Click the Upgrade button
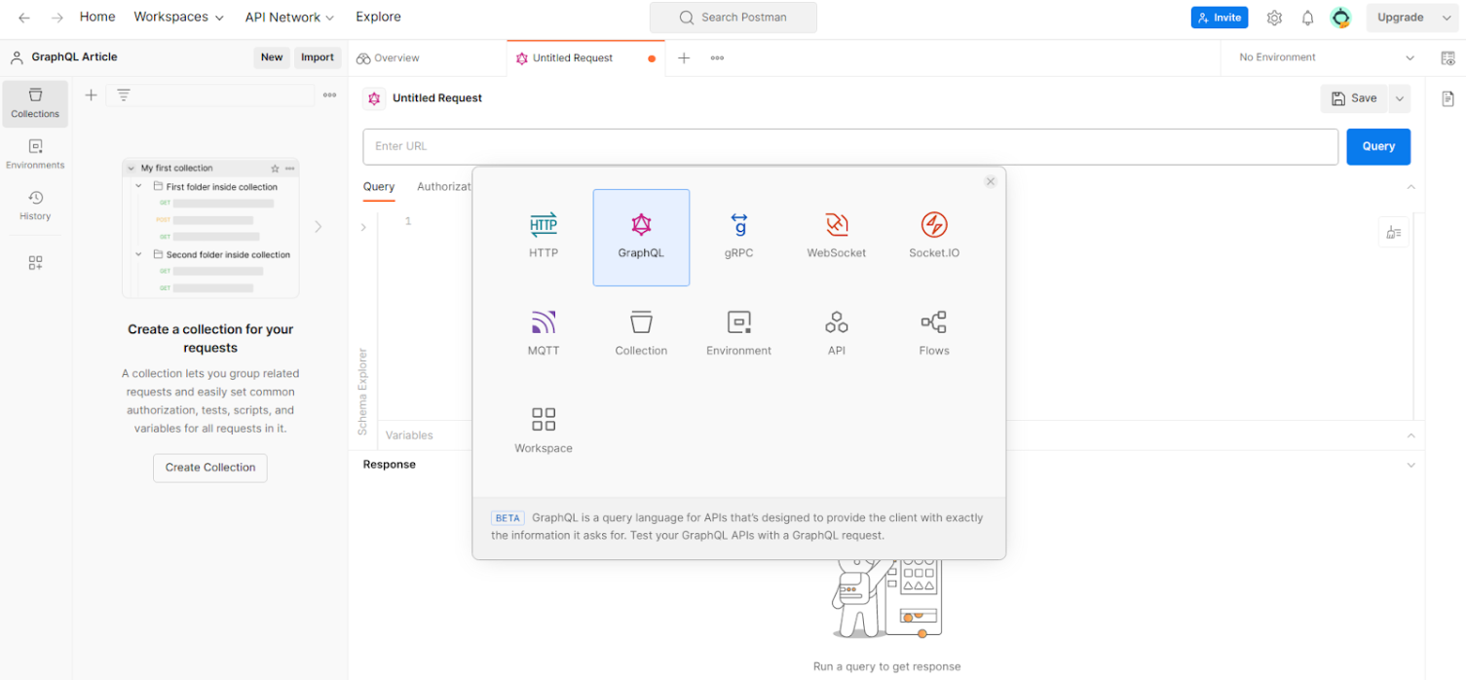 pyautogui.click(x=1401, y=18)
